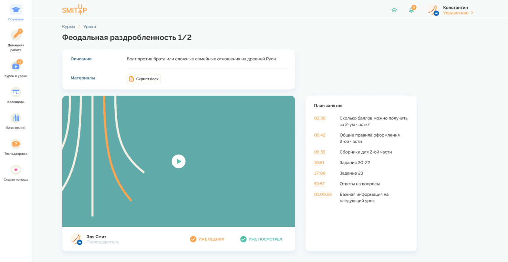Click the lesson description text
The image size is (508, 262).
point(202,59)
